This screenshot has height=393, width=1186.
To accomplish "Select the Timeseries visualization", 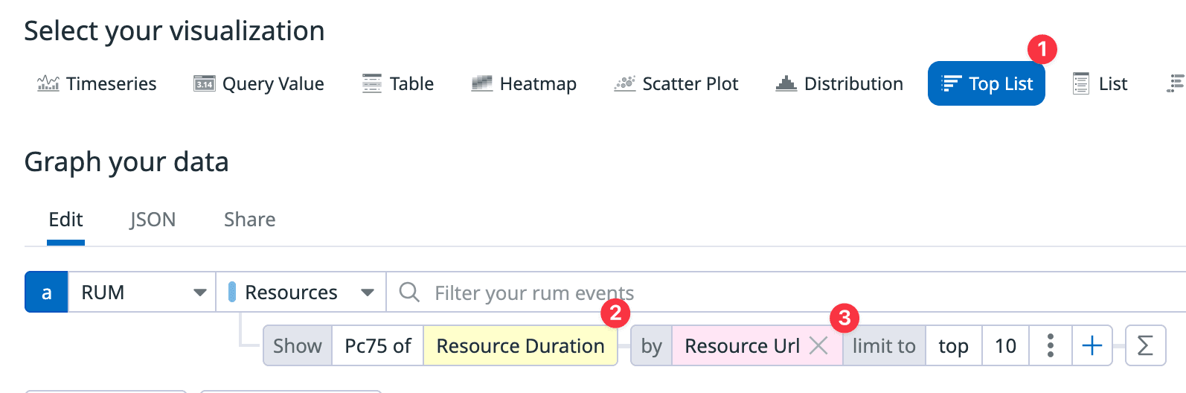I will 97,83.
